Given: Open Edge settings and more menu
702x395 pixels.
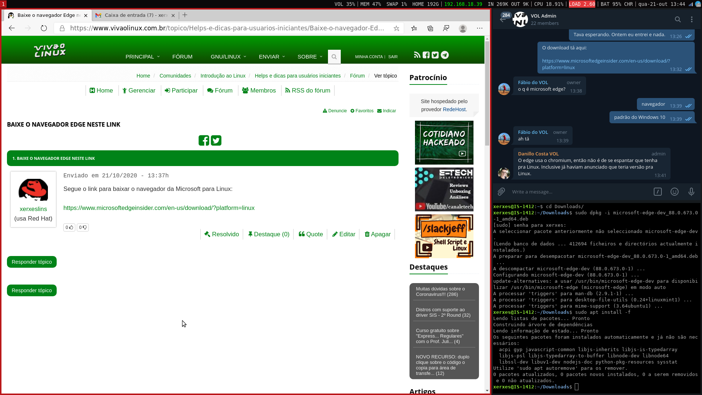Looking at the screenshot, I should coord(480,28).
